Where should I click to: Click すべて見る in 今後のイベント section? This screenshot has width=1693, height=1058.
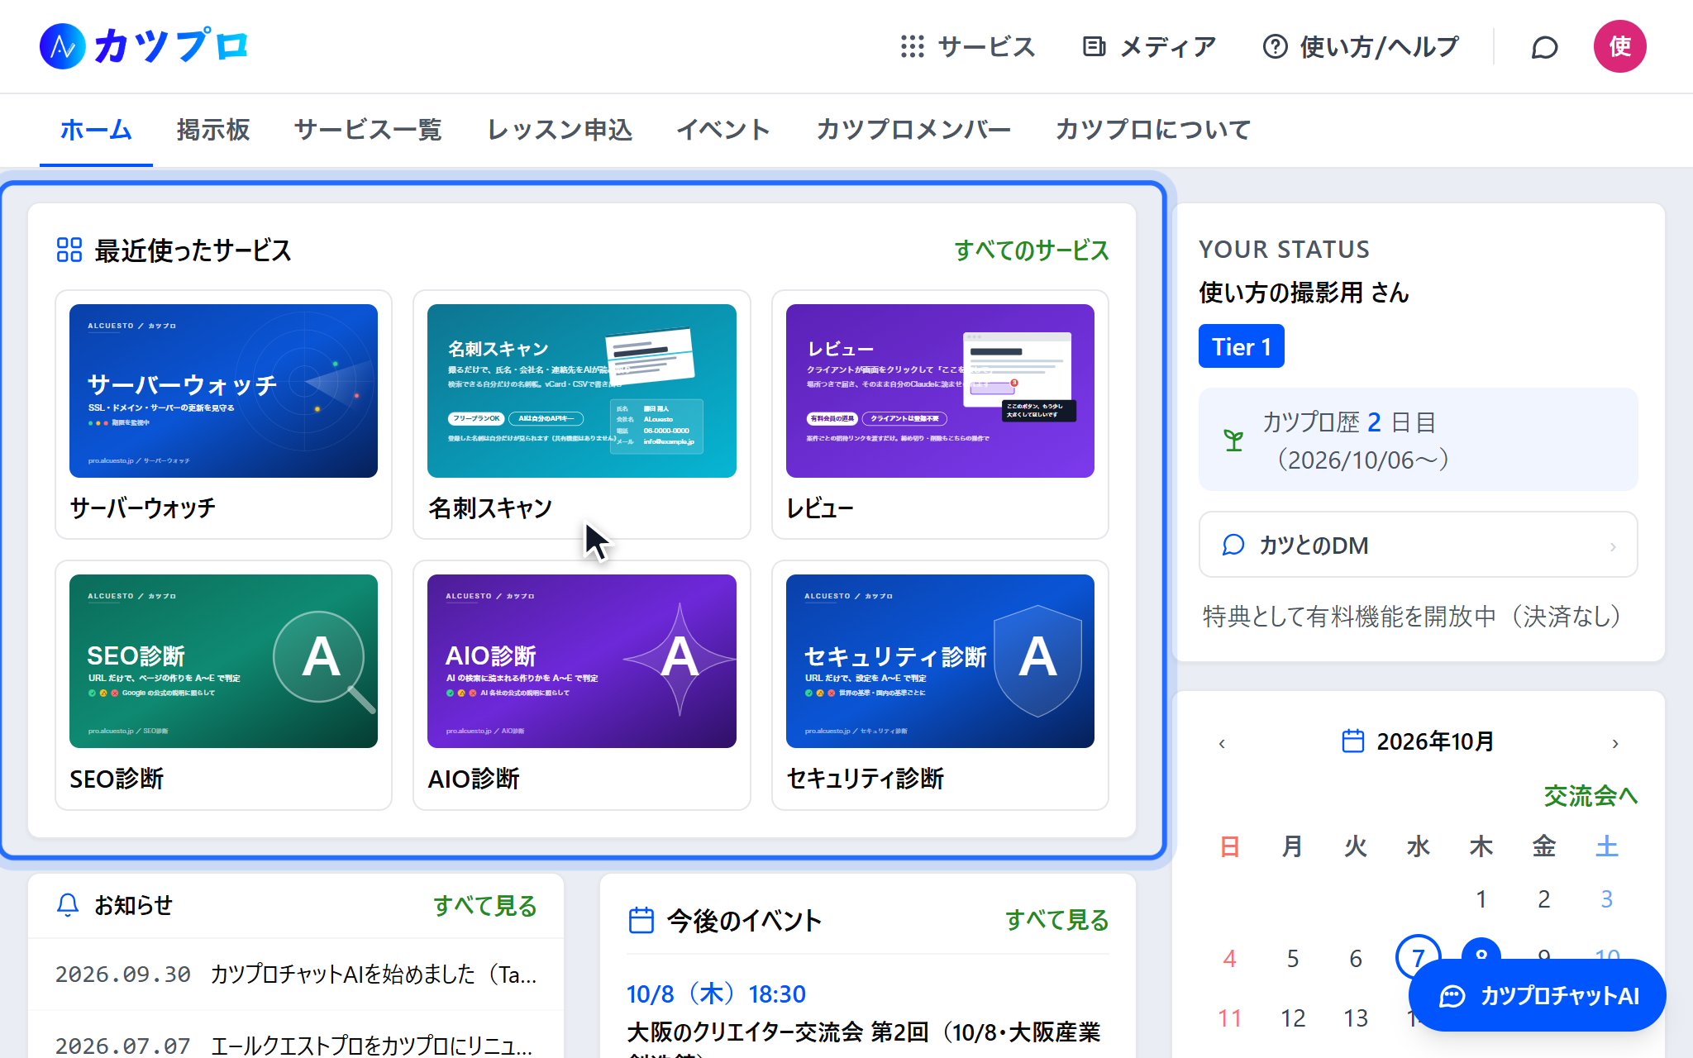click(x=1056, y=920)
